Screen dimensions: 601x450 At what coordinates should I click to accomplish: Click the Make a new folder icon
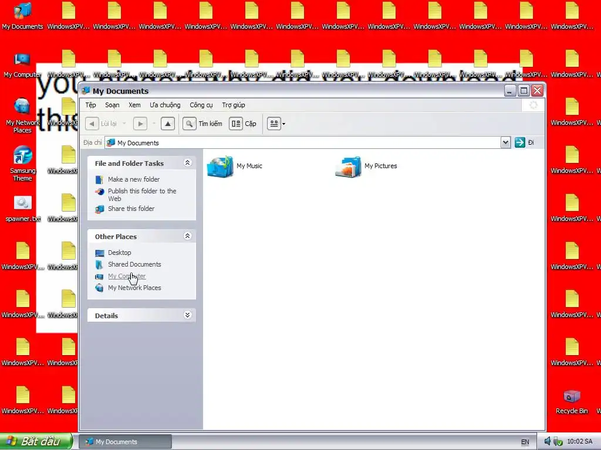click(x=99, y=179)
